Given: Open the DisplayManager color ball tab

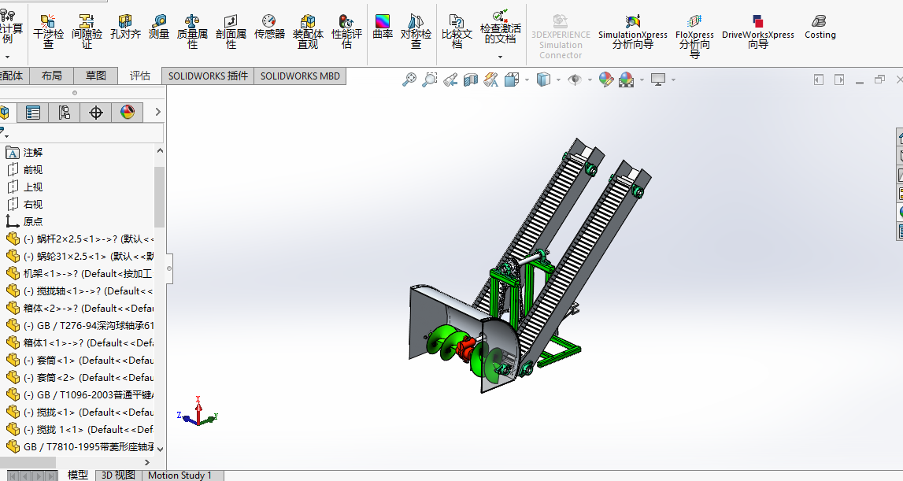Looking at the screenshot, I should point(128,113).
